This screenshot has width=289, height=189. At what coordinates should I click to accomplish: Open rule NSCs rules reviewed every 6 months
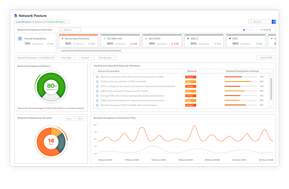(124, 91)
